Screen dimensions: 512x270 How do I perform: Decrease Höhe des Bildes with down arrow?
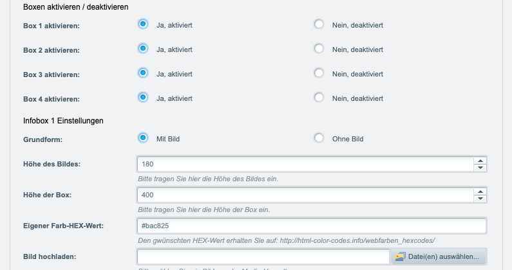point(480,168)
